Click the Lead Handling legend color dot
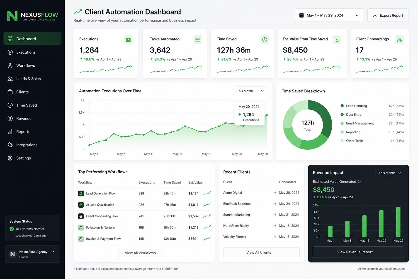418x279 pixels. pyautogui.click(x=342, y=106)
